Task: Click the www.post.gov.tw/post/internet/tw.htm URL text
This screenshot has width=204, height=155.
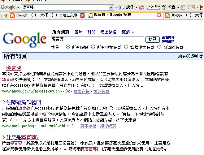Action: 35,126
